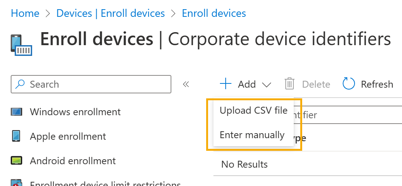
Task: Choose Upload CSV file from menu
Action: pyautogui.click(x=254, y=110)
